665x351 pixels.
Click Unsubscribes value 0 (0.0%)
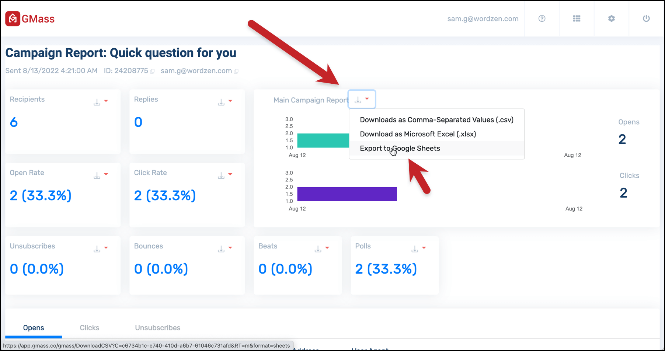coord(37,269)
